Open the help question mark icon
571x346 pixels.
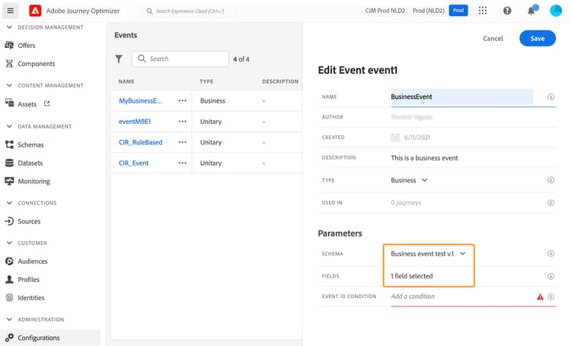(x=508, y=11)
